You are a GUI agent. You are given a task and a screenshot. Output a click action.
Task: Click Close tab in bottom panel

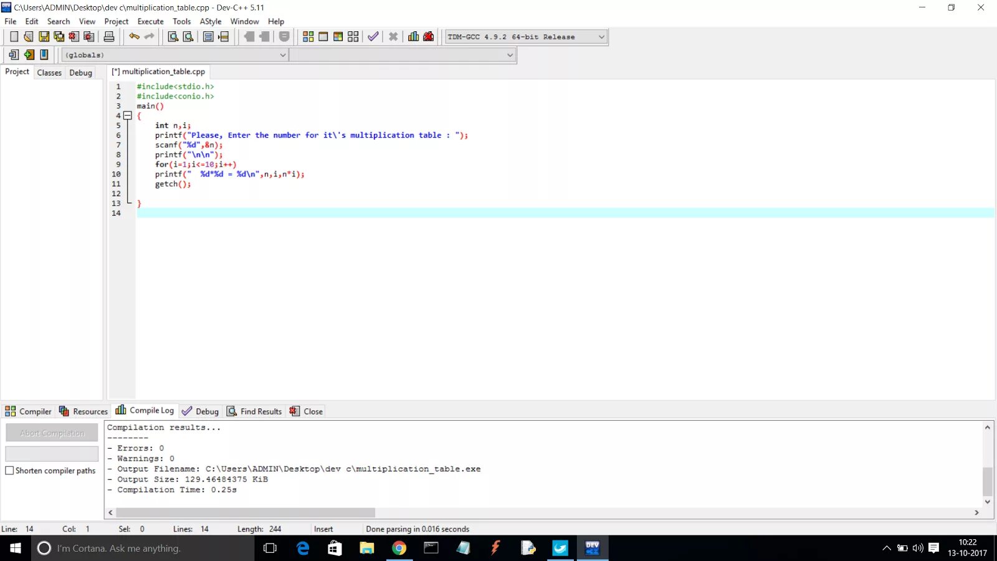(x=306, y=411)
